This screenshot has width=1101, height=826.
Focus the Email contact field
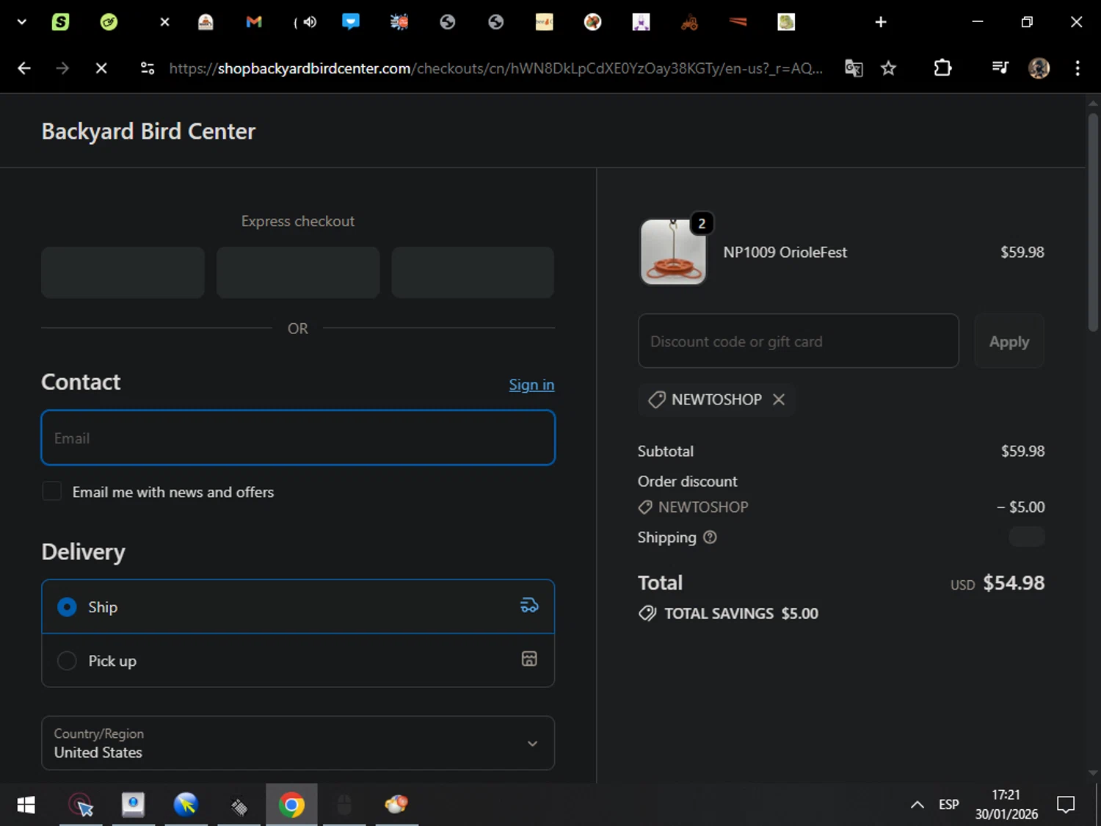tap(298, 438)
